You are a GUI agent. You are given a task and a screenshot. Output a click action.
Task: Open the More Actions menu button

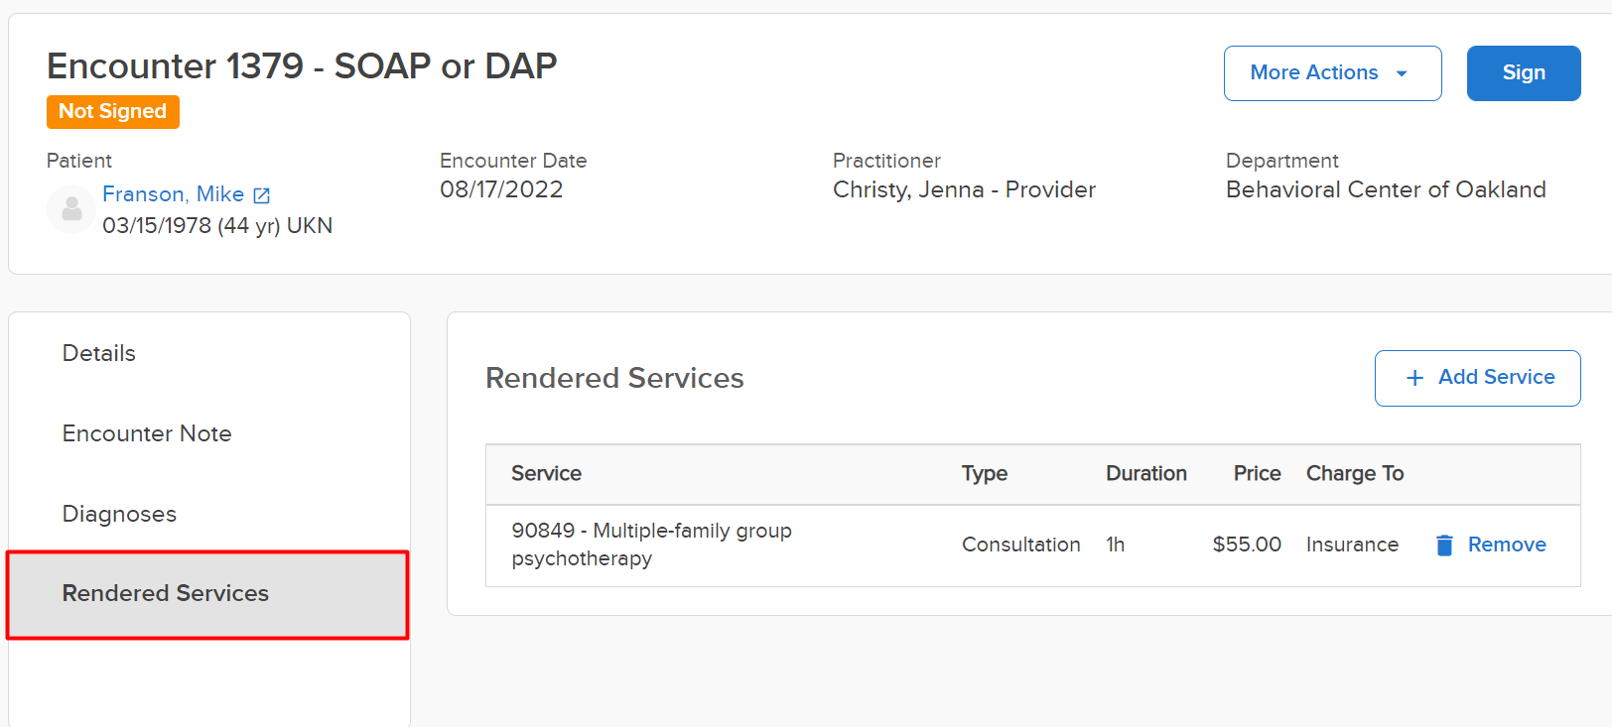pyautogui.click(x=1332, y=73)
